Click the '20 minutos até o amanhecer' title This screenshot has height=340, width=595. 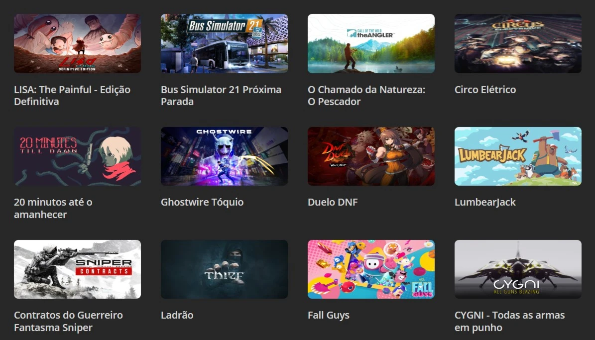tap(53, 208)
